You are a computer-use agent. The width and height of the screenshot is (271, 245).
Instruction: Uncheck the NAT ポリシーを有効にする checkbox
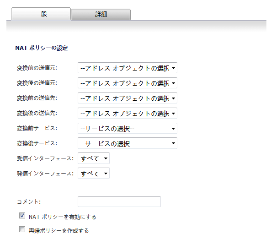coord(22,216)
